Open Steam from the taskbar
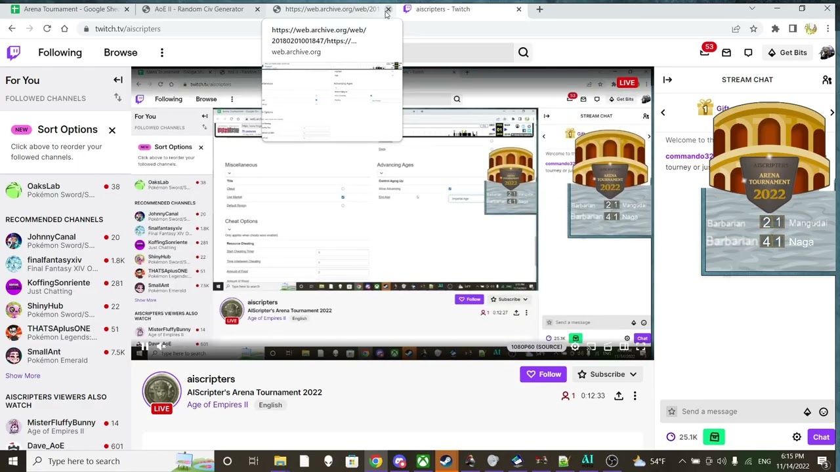The image size is (840, 472). pyautogui.click(x=446, y=461)
